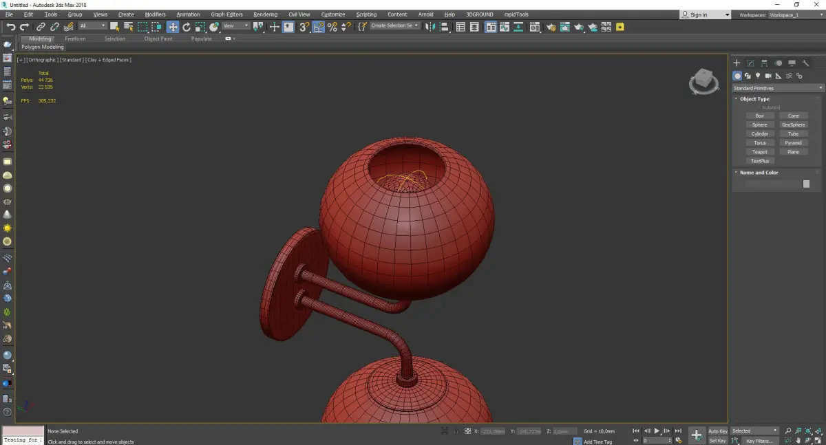Open the Scene Explorer toggle icon
826x445 pixels.
[460, 27]
